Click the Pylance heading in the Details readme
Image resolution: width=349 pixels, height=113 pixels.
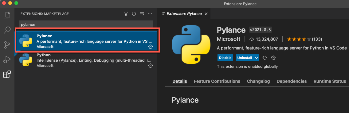click(x=185, y=100)
